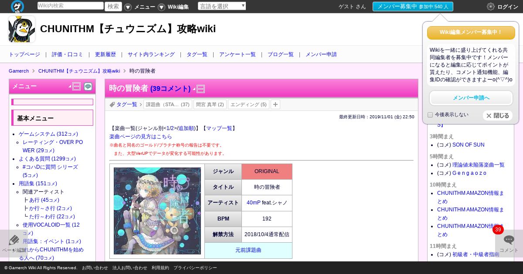Open ゲームシステム (312コメ) sidebar link

[x=48, y=134]
